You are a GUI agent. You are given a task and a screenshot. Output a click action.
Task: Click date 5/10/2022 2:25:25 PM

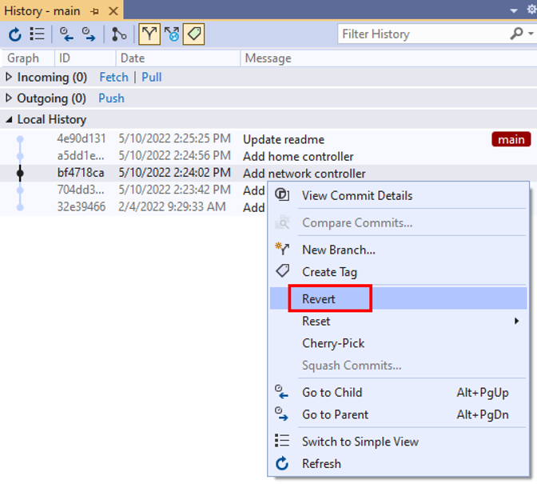175,138
